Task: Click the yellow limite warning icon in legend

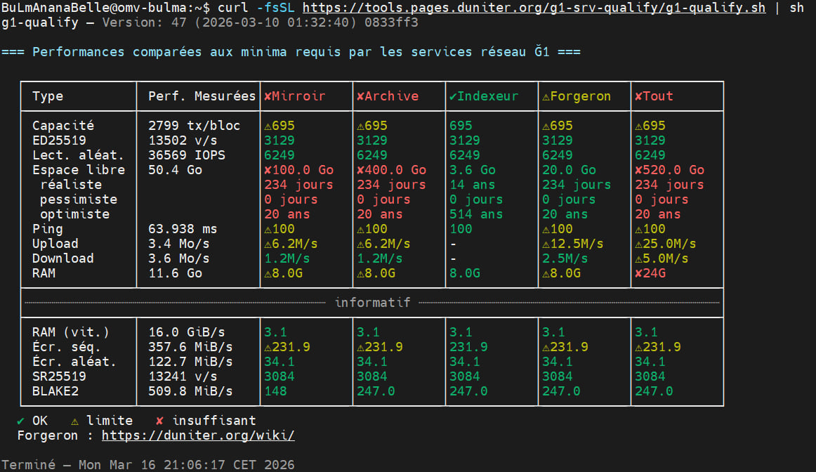Action: click(74, 421)
